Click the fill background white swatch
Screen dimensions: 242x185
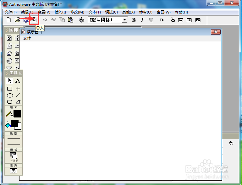tap(19, 127)
